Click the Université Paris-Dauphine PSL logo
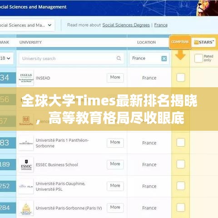 pyautogui.click(x=26, y=186)
